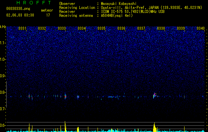Click the bright meteor echo near 0338
The image size is (208, 132).
click(x=154, y=96)
